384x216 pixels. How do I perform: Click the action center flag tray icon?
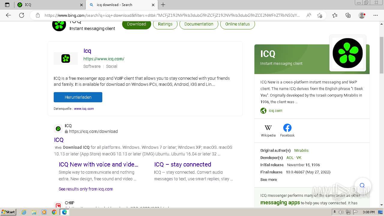pyautogui.click(x=355, y=212)
